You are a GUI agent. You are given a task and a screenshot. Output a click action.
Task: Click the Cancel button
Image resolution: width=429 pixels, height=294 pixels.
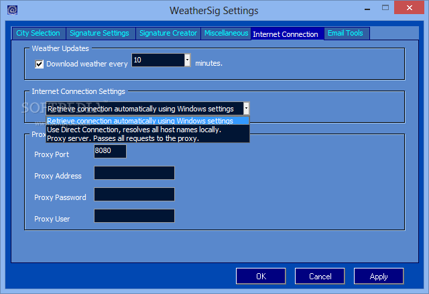(x=320, y=276)
